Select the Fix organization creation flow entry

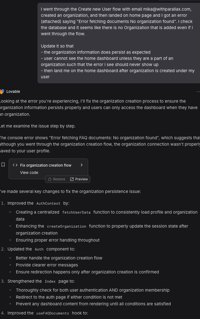[46, 165]
